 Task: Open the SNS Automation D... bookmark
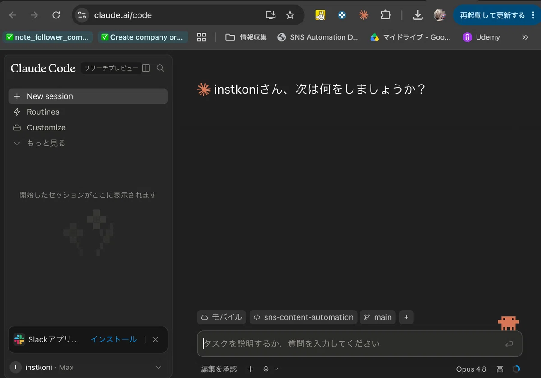coord(318,37)
